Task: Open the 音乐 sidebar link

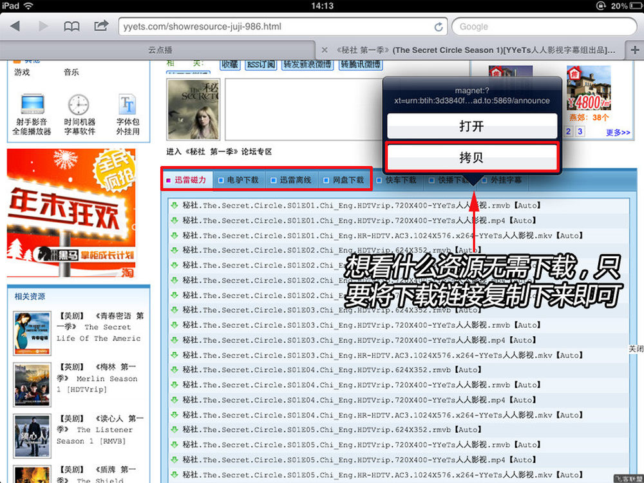Action: tap(71, 72)
